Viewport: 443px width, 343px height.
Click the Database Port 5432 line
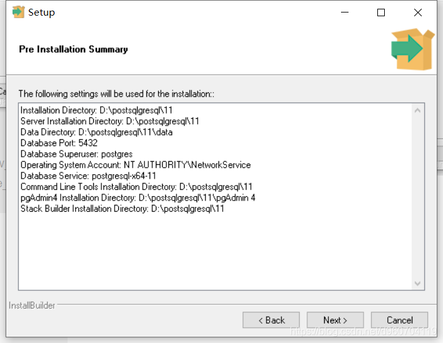tap(59, 143)
